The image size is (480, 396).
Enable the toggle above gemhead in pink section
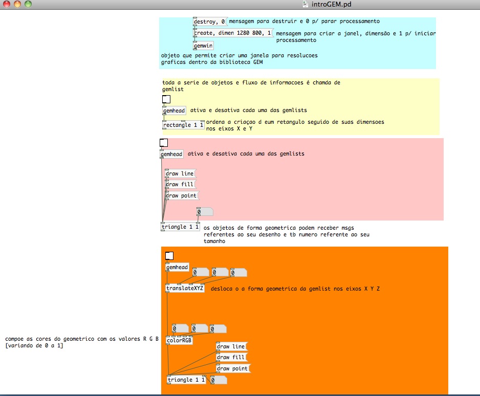164,143
